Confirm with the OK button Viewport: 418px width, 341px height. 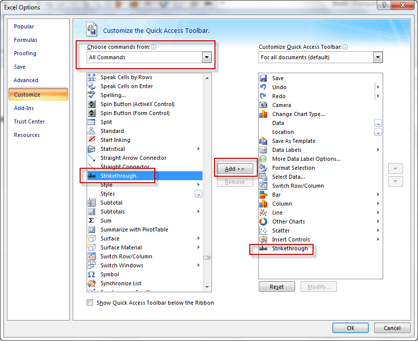350,328
